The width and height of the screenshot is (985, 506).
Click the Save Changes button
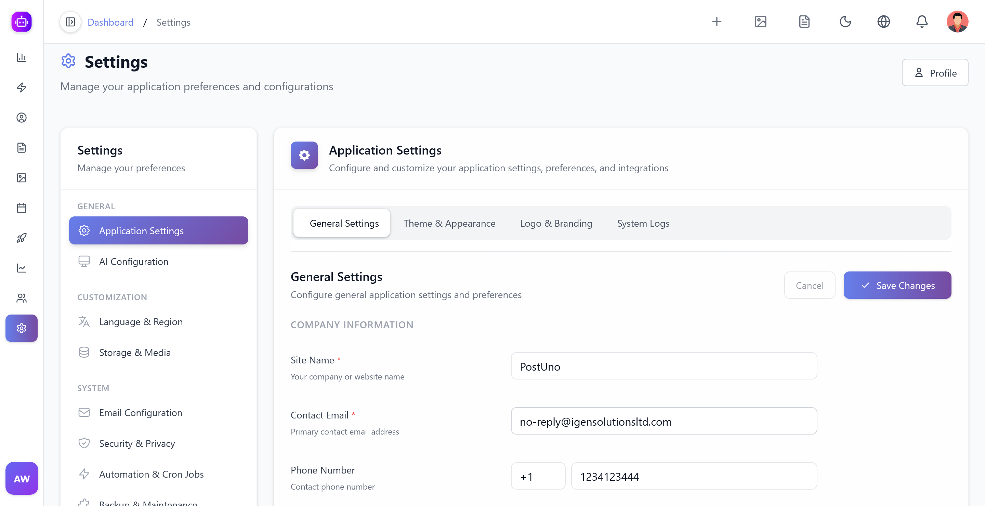pos(897,285)
